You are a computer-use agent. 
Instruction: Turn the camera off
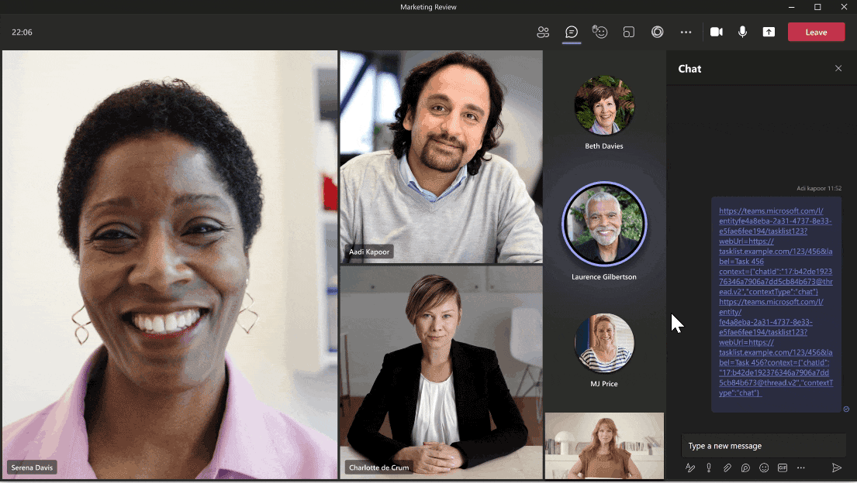[716, 33]
